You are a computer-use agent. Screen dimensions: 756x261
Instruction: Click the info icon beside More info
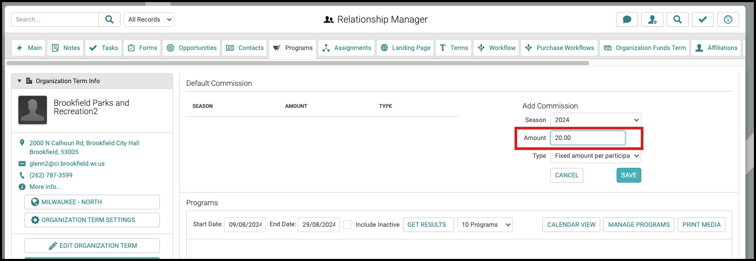click(x=22, y=187)
